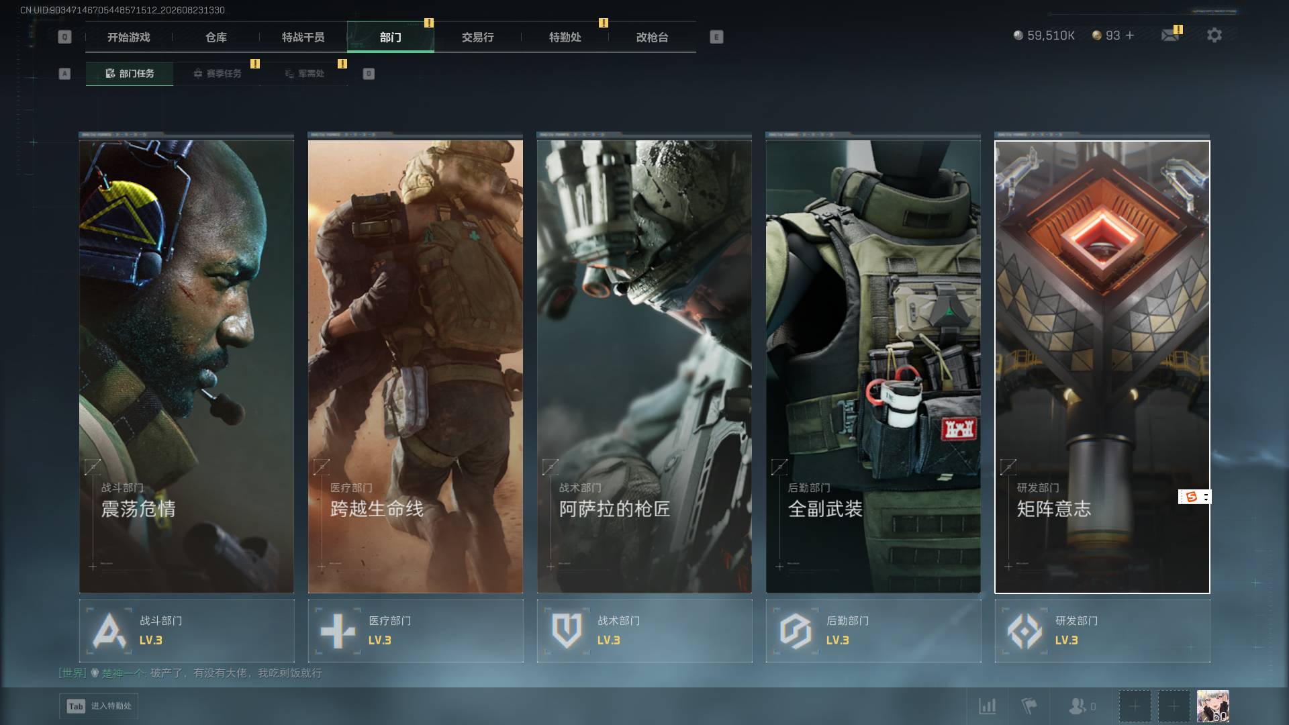The width and height of the screenshot is (1289, 725).
Task: Click the 研发部门 diamond emblem icon
Action: pos(1024,631)
